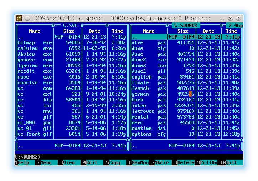Select the file vc_000 png
Screen dimensions: 258x181
click(x=72, y=123)
